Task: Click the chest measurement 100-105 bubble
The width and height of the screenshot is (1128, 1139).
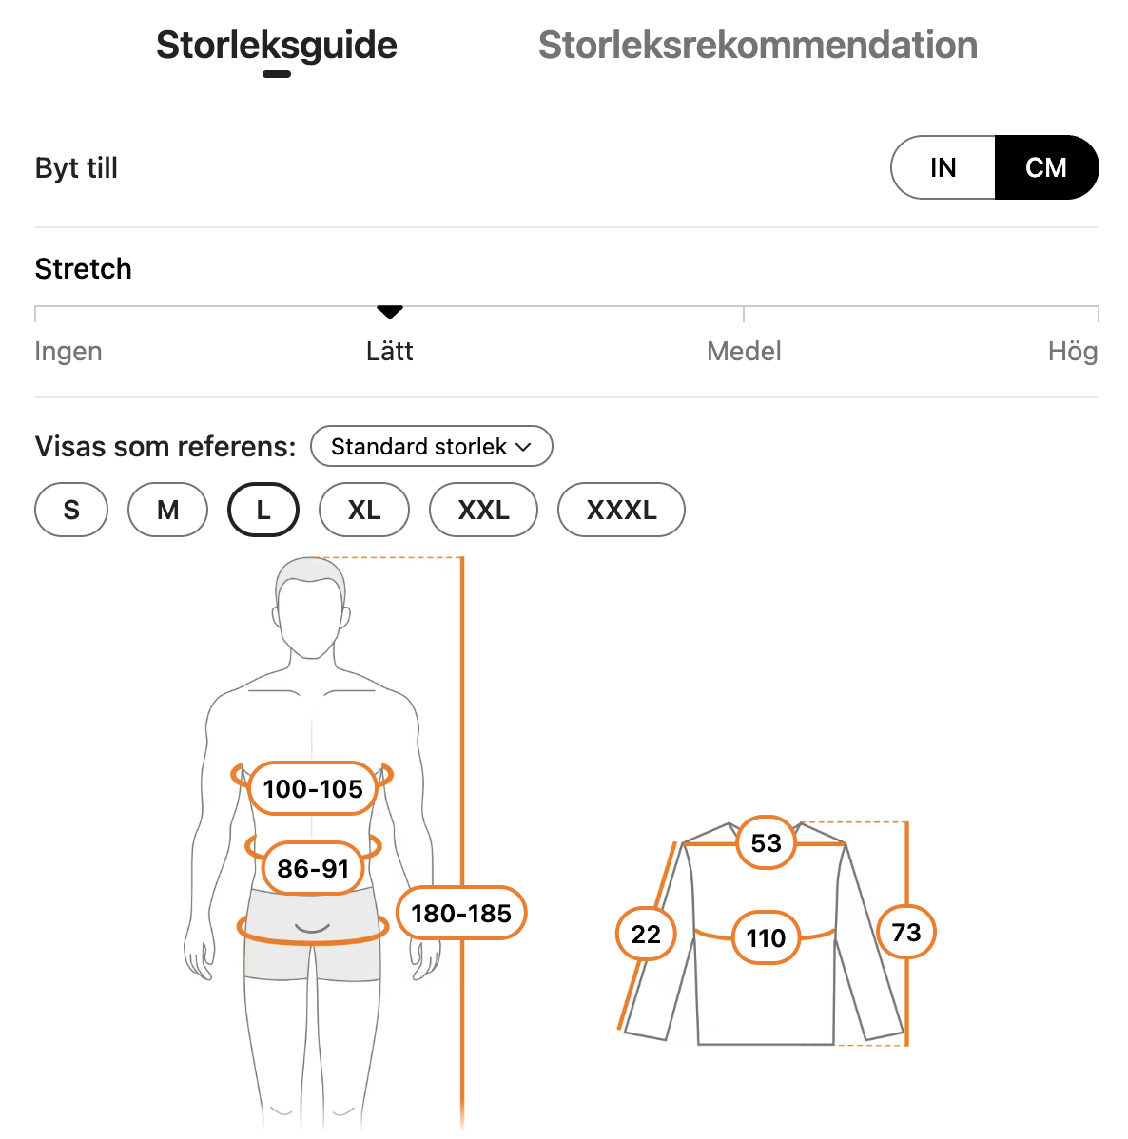Action: pyautogui.click(x=313, y=789)
